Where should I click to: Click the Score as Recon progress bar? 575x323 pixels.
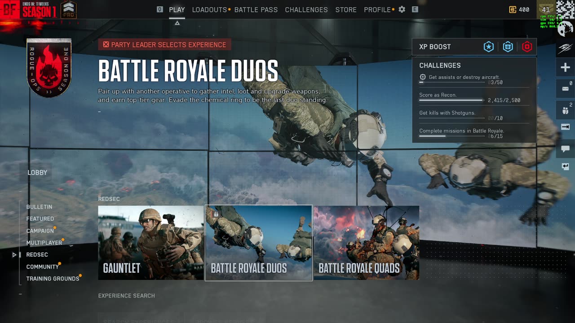click(x=452, y=100)
